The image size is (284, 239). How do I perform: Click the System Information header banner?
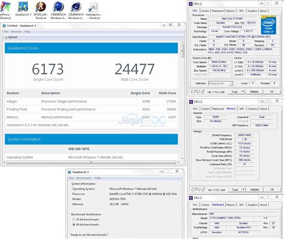point(91,139)
